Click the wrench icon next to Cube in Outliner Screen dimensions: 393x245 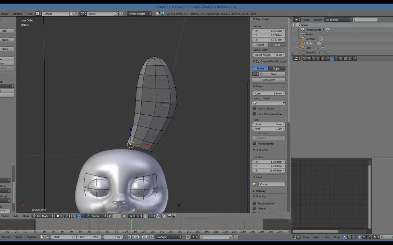[x=323, y=48]
